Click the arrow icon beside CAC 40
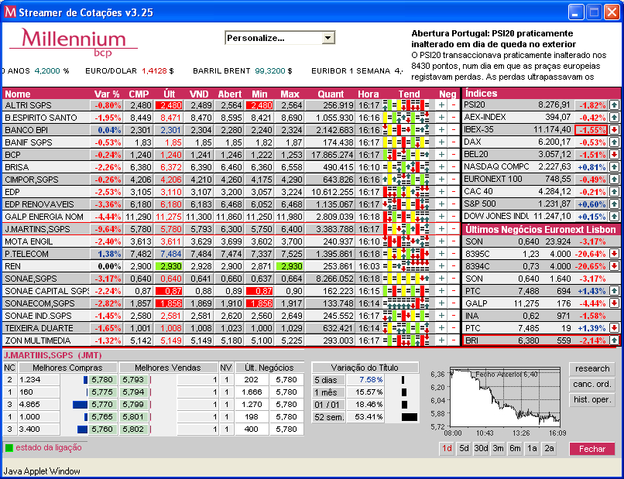 (615, 192)
